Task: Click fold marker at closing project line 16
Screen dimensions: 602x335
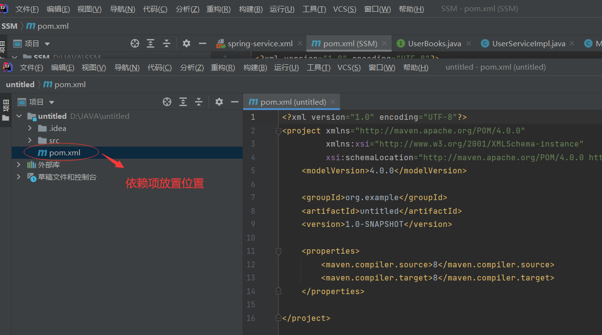Action: [278, 317]
